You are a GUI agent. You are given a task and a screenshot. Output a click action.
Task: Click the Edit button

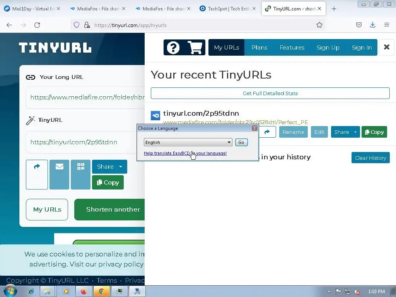tap(319, 132)
